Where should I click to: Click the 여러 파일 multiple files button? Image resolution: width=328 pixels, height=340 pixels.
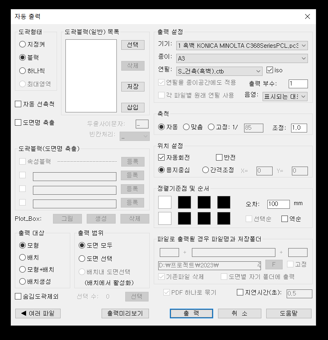click(x=38, y=314)
